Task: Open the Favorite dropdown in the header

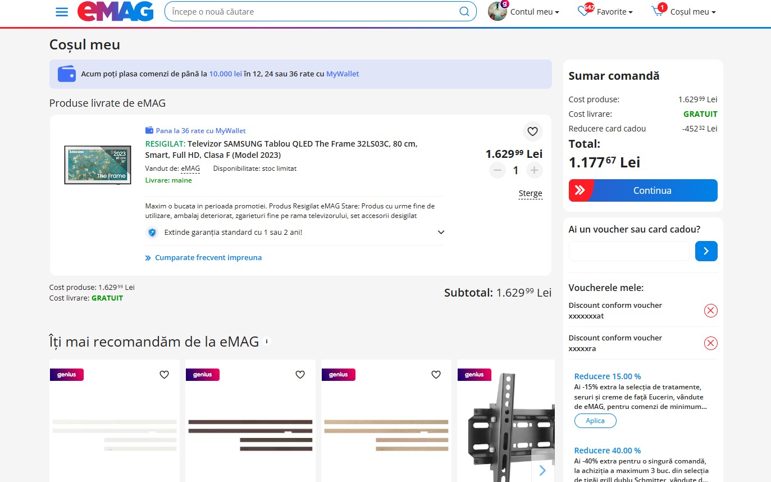Action: tap(605, 12)
